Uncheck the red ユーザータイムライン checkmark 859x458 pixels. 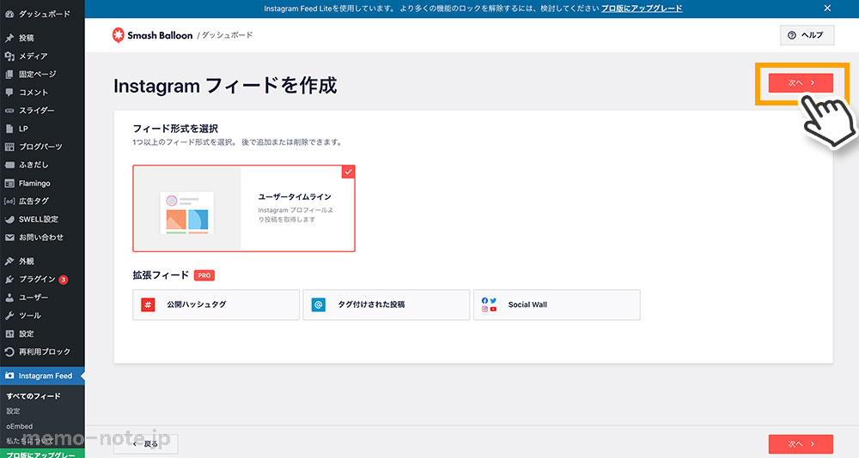click(348, 172)
